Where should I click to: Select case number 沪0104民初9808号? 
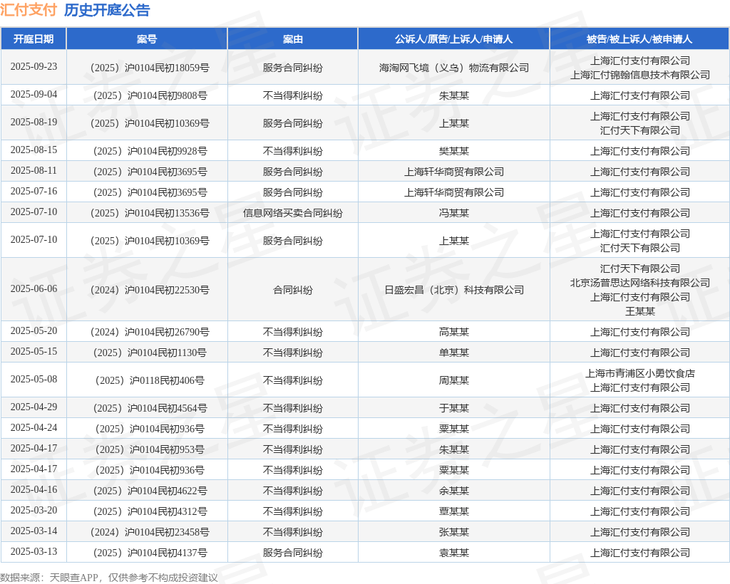(x=150, y=95)
